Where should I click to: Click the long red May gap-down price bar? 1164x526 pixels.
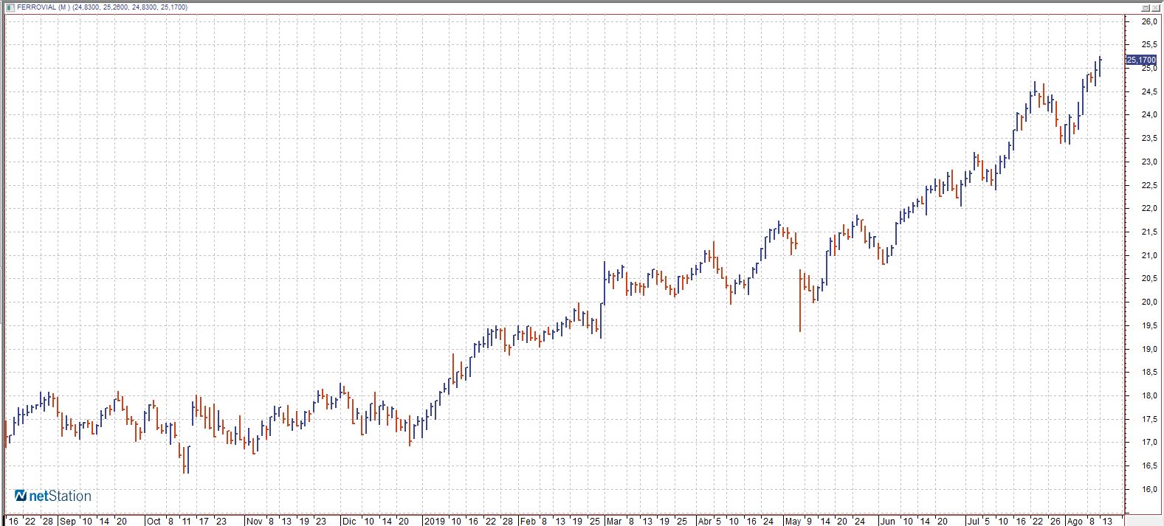(800, 300)
